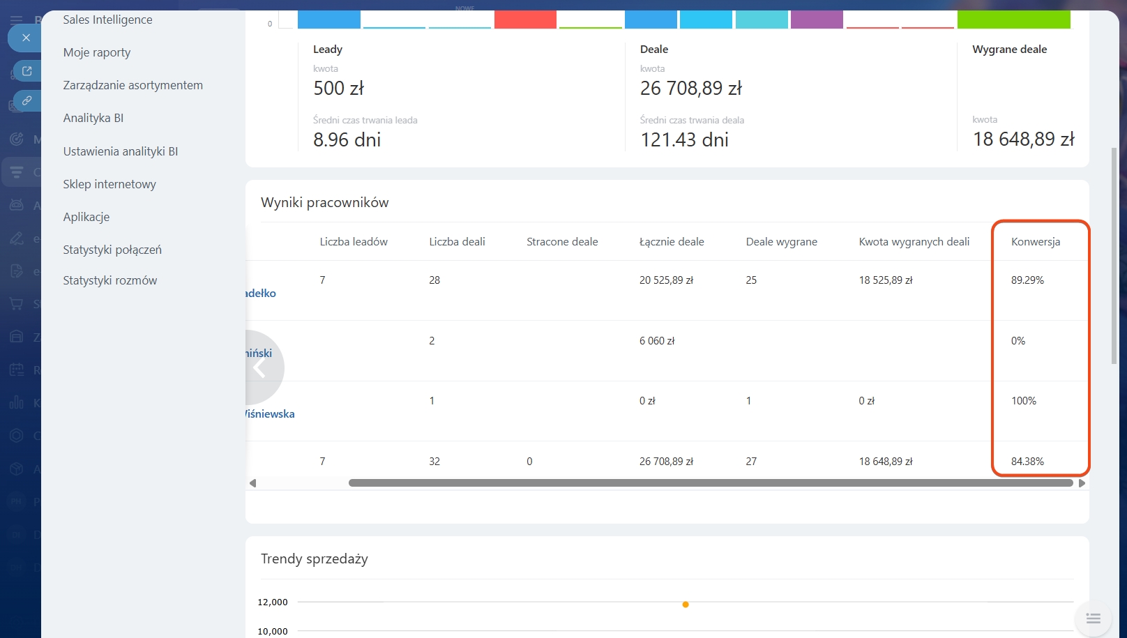Click the bar chart icon in sidebar
This screenshot has width=1127, height=638.
(16, 402)
